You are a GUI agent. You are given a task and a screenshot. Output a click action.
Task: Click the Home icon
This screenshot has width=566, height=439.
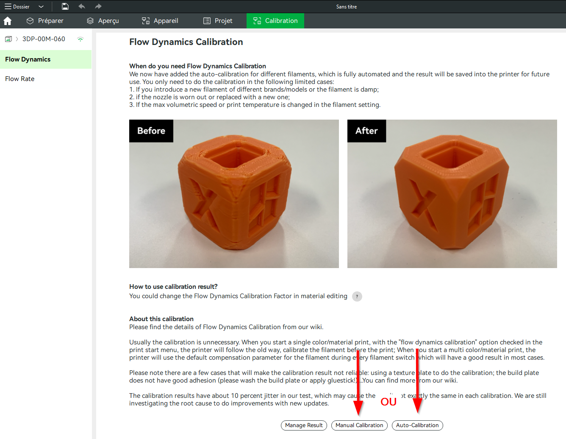[x=7, y=21]
